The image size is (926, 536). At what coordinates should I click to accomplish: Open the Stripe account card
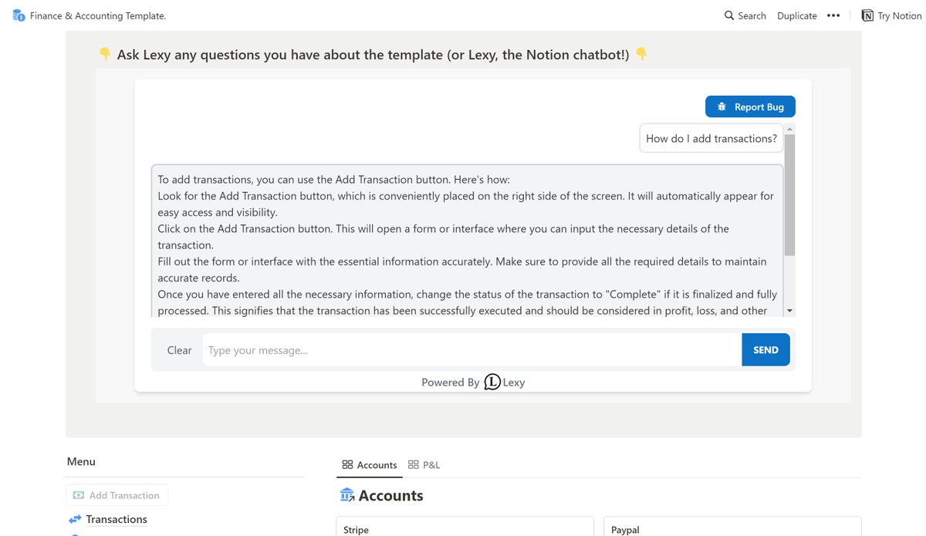pos(465,527)
